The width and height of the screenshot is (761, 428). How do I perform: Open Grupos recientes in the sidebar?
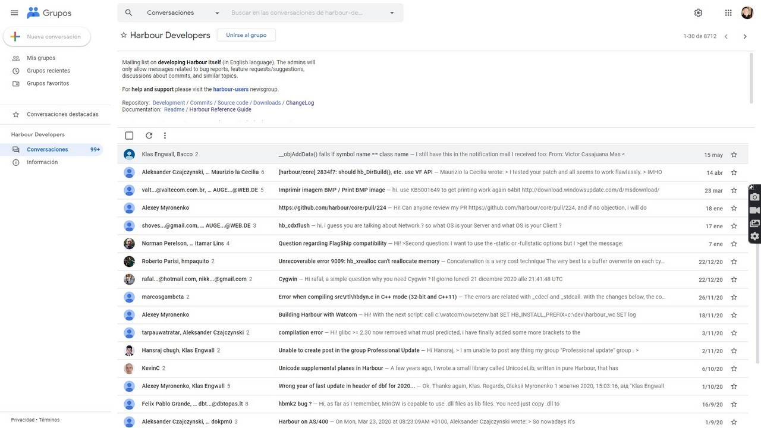tap(48, 71)
